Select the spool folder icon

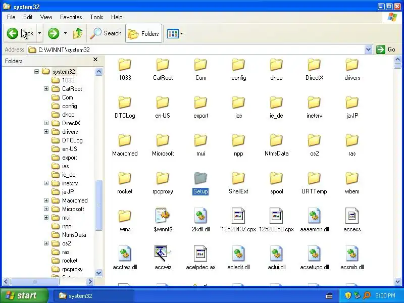(276, 178)
